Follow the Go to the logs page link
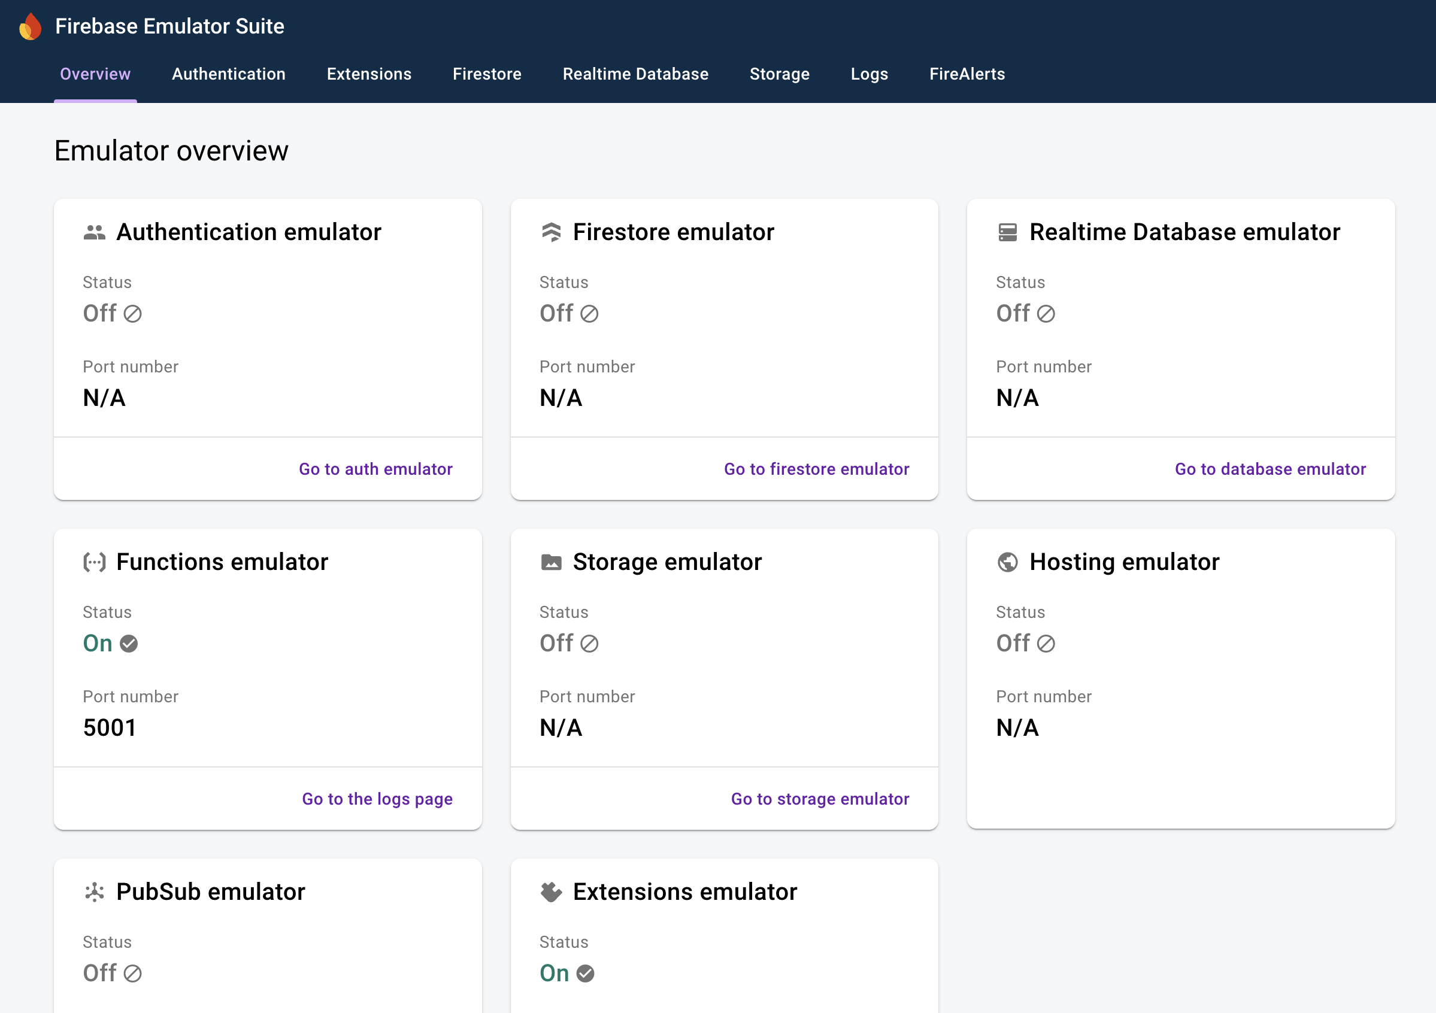The image size is (1436, 1013). click(x=377, y=799)
